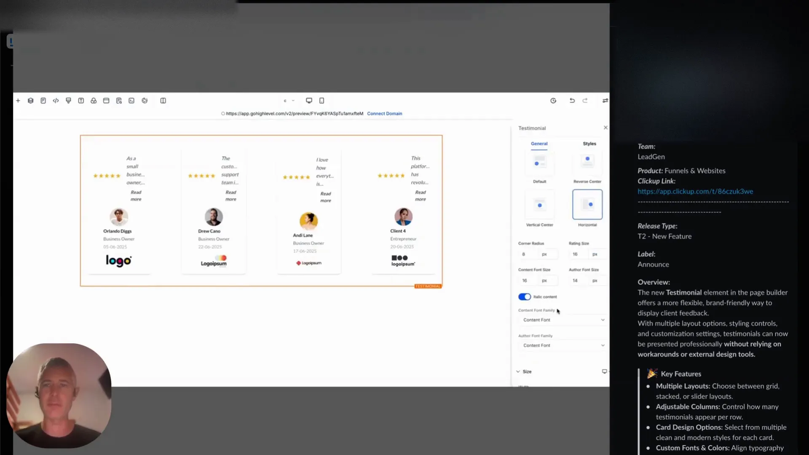The height and width of the screenshot is (455, 809).
Task: Open the Layers/Sections panel icon
Action: point(31,100)
